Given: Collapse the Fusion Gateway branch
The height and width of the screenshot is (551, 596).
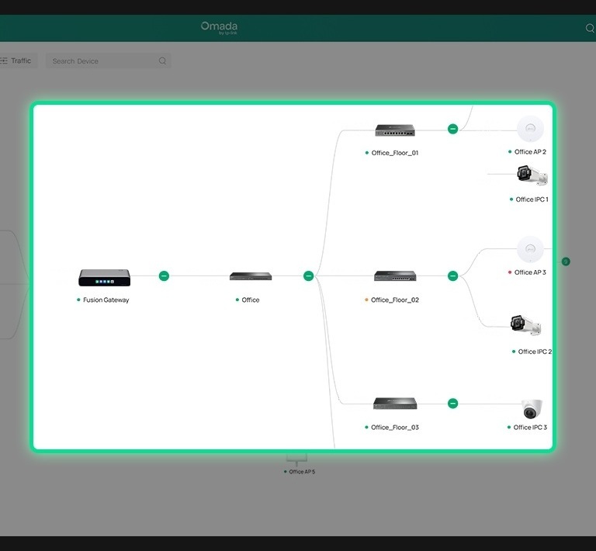Looking at the screenshot, I should (164, 275).
